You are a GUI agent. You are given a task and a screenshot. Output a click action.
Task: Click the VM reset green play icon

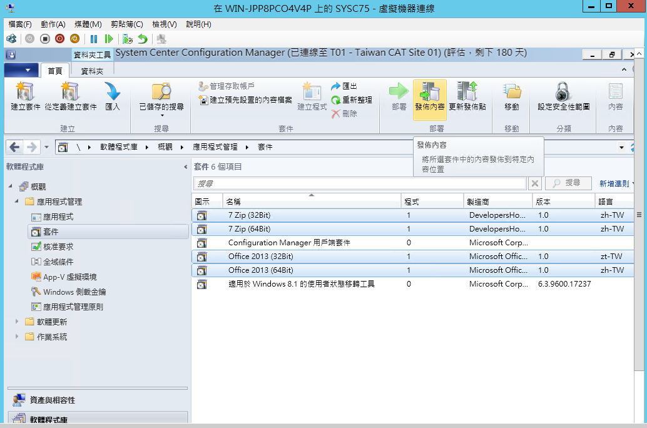[x=108, y=39]
